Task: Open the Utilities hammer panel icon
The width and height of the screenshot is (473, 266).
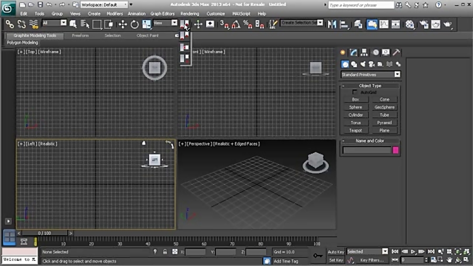Action: 397,53
